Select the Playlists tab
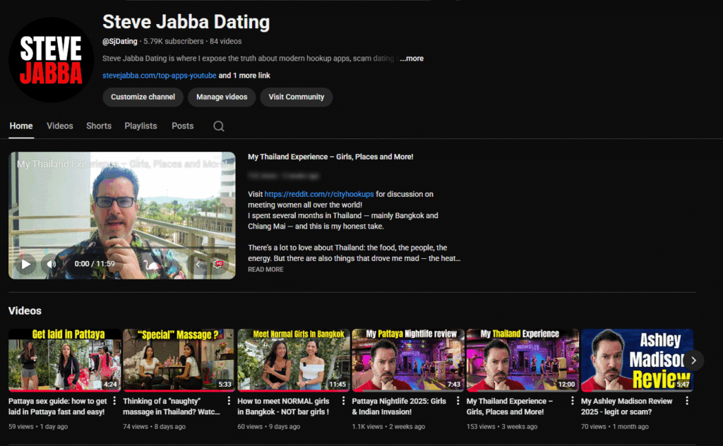This screenshot has width=723, height=446. 141,126
